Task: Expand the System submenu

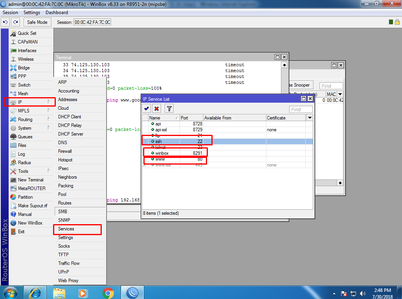Action: tap(31, 128)
